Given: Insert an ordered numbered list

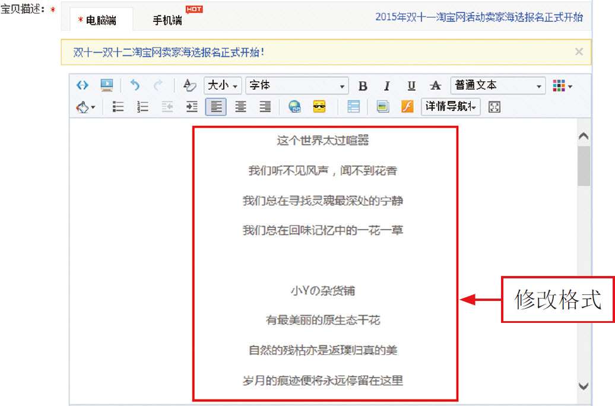Looking at the screenshot, I should 142,107.
